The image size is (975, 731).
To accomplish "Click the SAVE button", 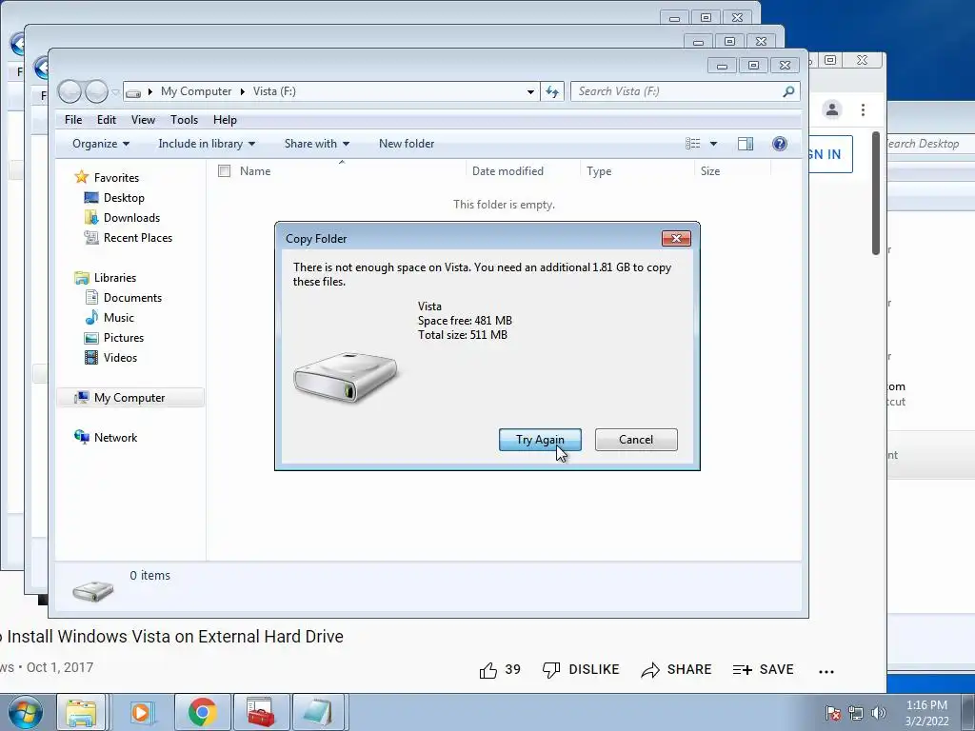I will [x=763, y=669].
